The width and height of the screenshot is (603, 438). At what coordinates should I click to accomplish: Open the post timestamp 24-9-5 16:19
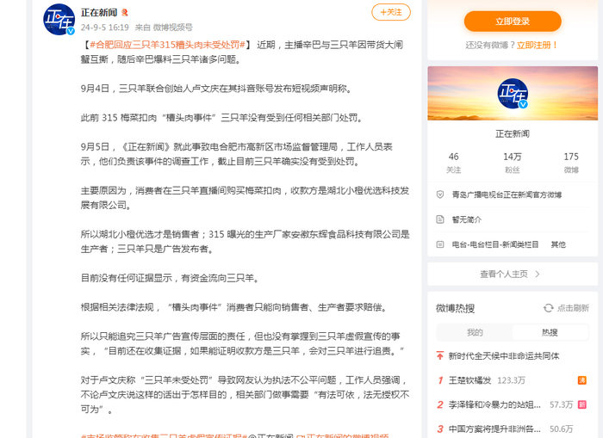click(x=104, y=28)
